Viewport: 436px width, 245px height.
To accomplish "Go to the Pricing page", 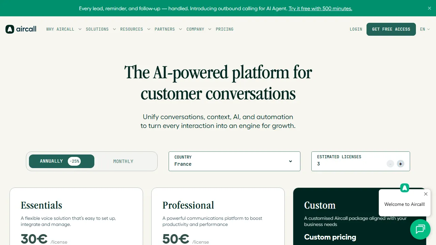I will (224, 29).
